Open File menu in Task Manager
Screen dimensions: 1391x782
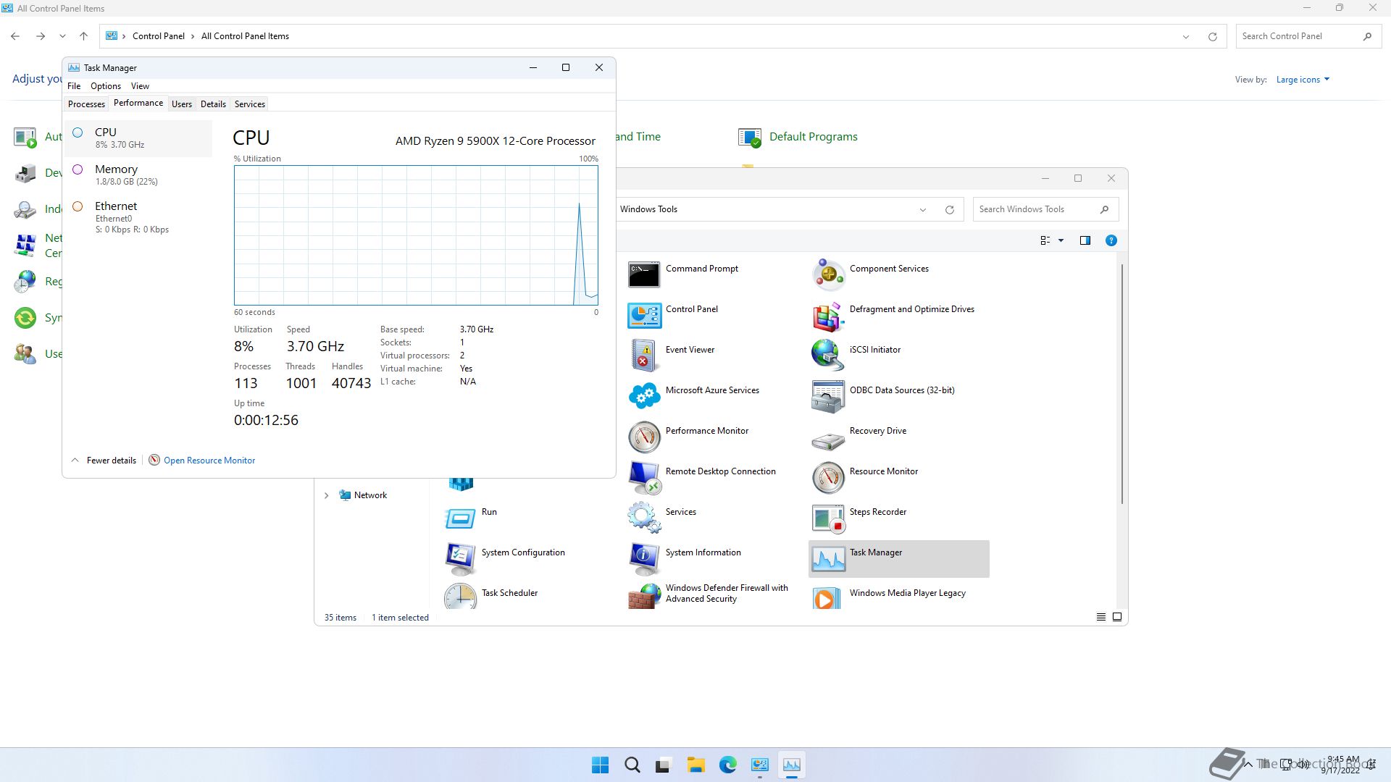74,86
